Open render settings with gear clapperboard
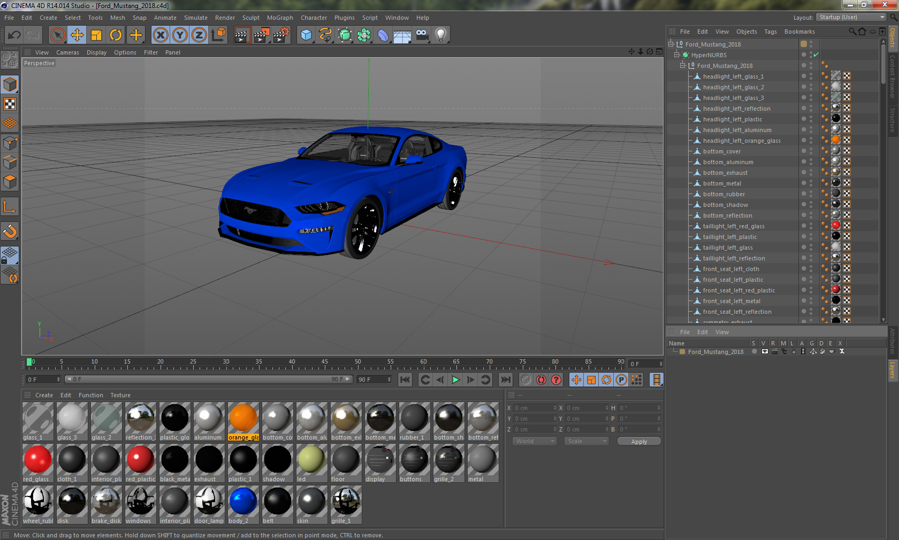 click(x=281, y=35)
